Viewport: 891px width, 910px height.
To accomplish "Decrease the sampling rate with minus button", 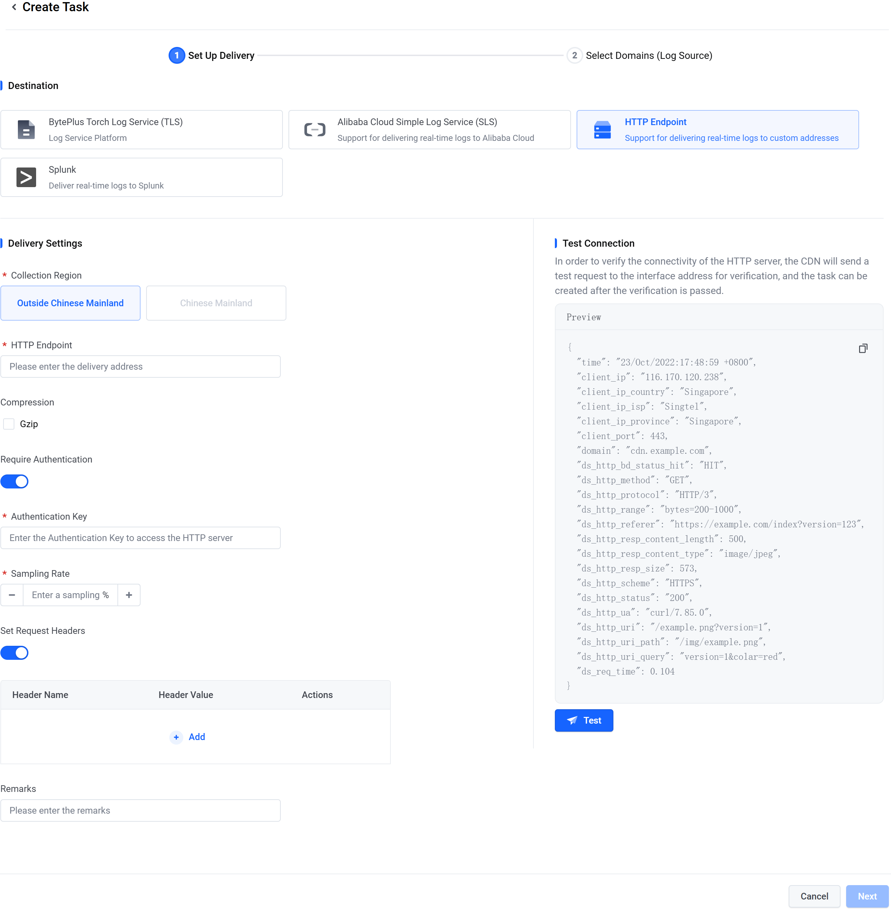I will (12, 595).
